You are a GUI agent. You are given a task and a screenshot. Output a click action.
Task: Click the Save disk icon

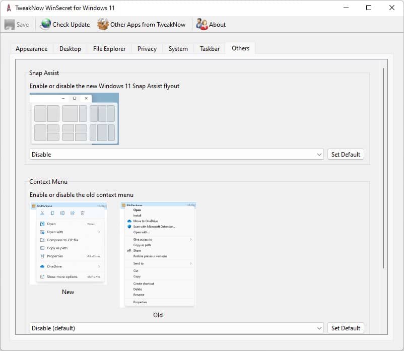point(10,25)
